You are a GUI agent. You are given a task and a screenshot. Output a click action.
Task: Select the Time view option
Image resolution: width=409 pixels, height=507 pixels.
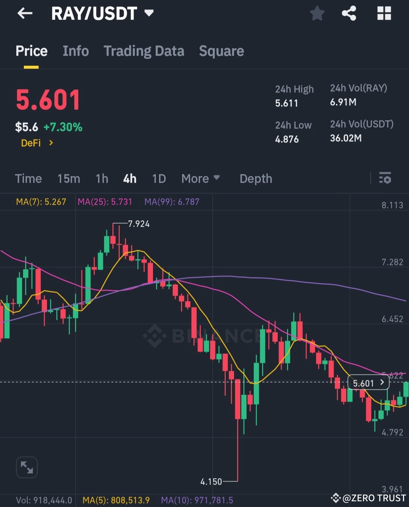point(28,179)
